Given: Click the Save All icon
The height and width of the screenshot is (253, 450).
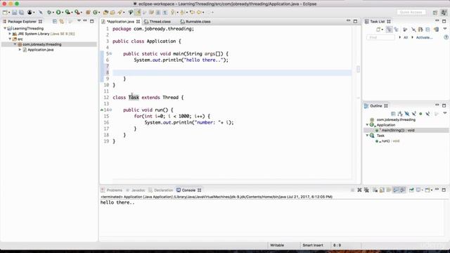Looking at the screenshot, I should point(22,13).
